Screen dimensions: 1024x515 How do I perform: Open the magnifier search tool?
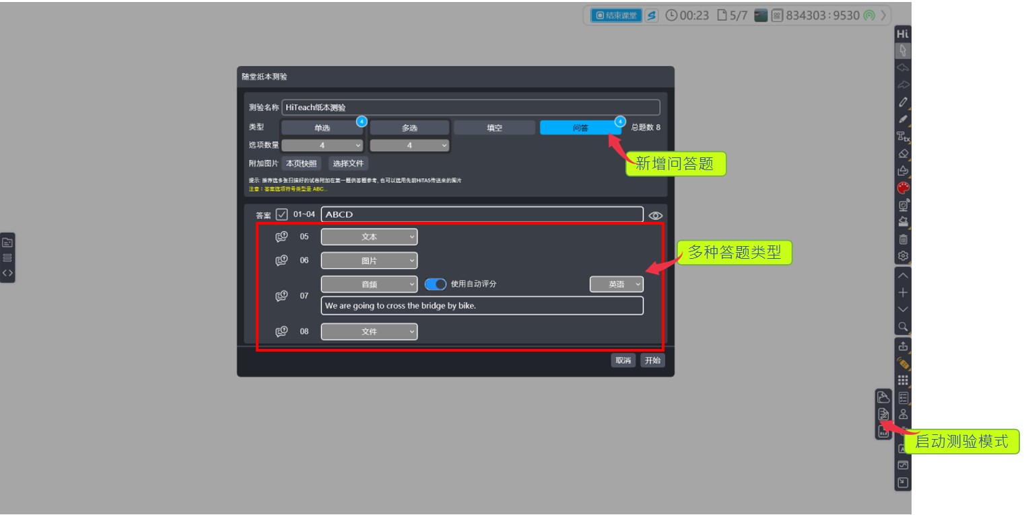(903, 325)
